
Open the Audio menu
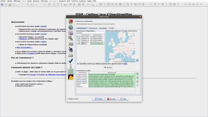(89, 1)
